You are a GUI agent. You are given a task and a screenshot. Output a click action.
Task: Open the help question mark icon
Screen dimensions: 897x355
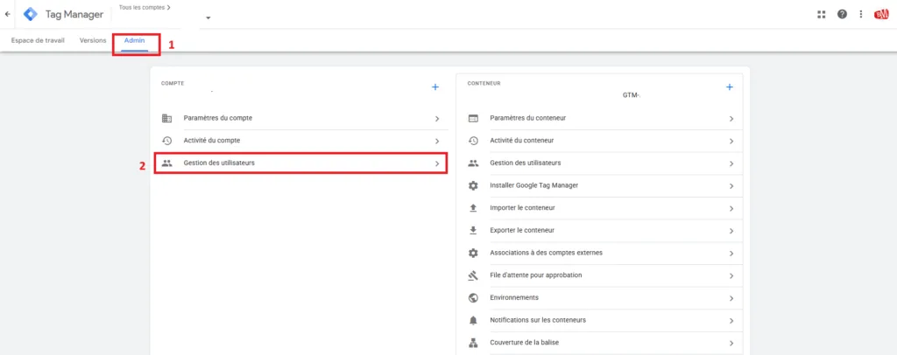click(842, 14)
